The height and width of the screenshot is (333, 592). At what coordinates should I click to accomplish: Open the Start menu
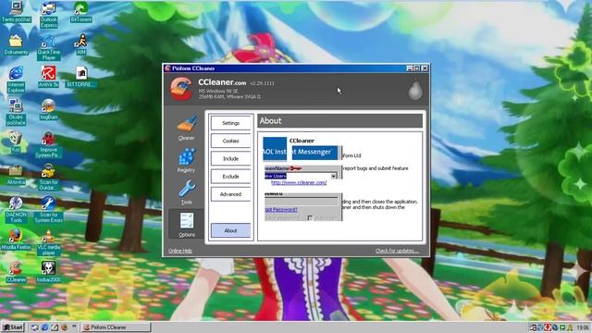click(x=12, y=327)
